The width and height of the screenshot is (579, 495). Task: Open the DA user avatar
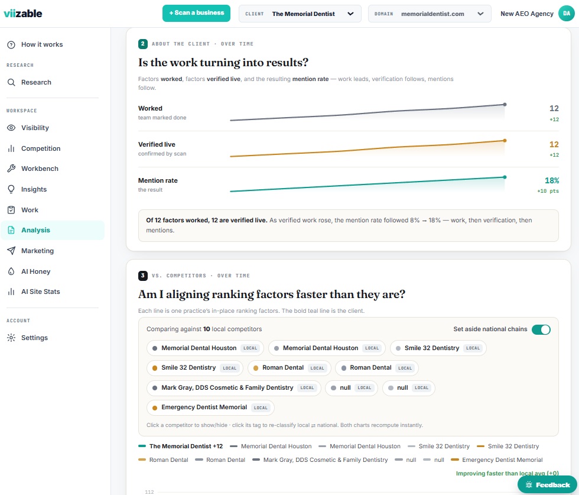(566, 14)
